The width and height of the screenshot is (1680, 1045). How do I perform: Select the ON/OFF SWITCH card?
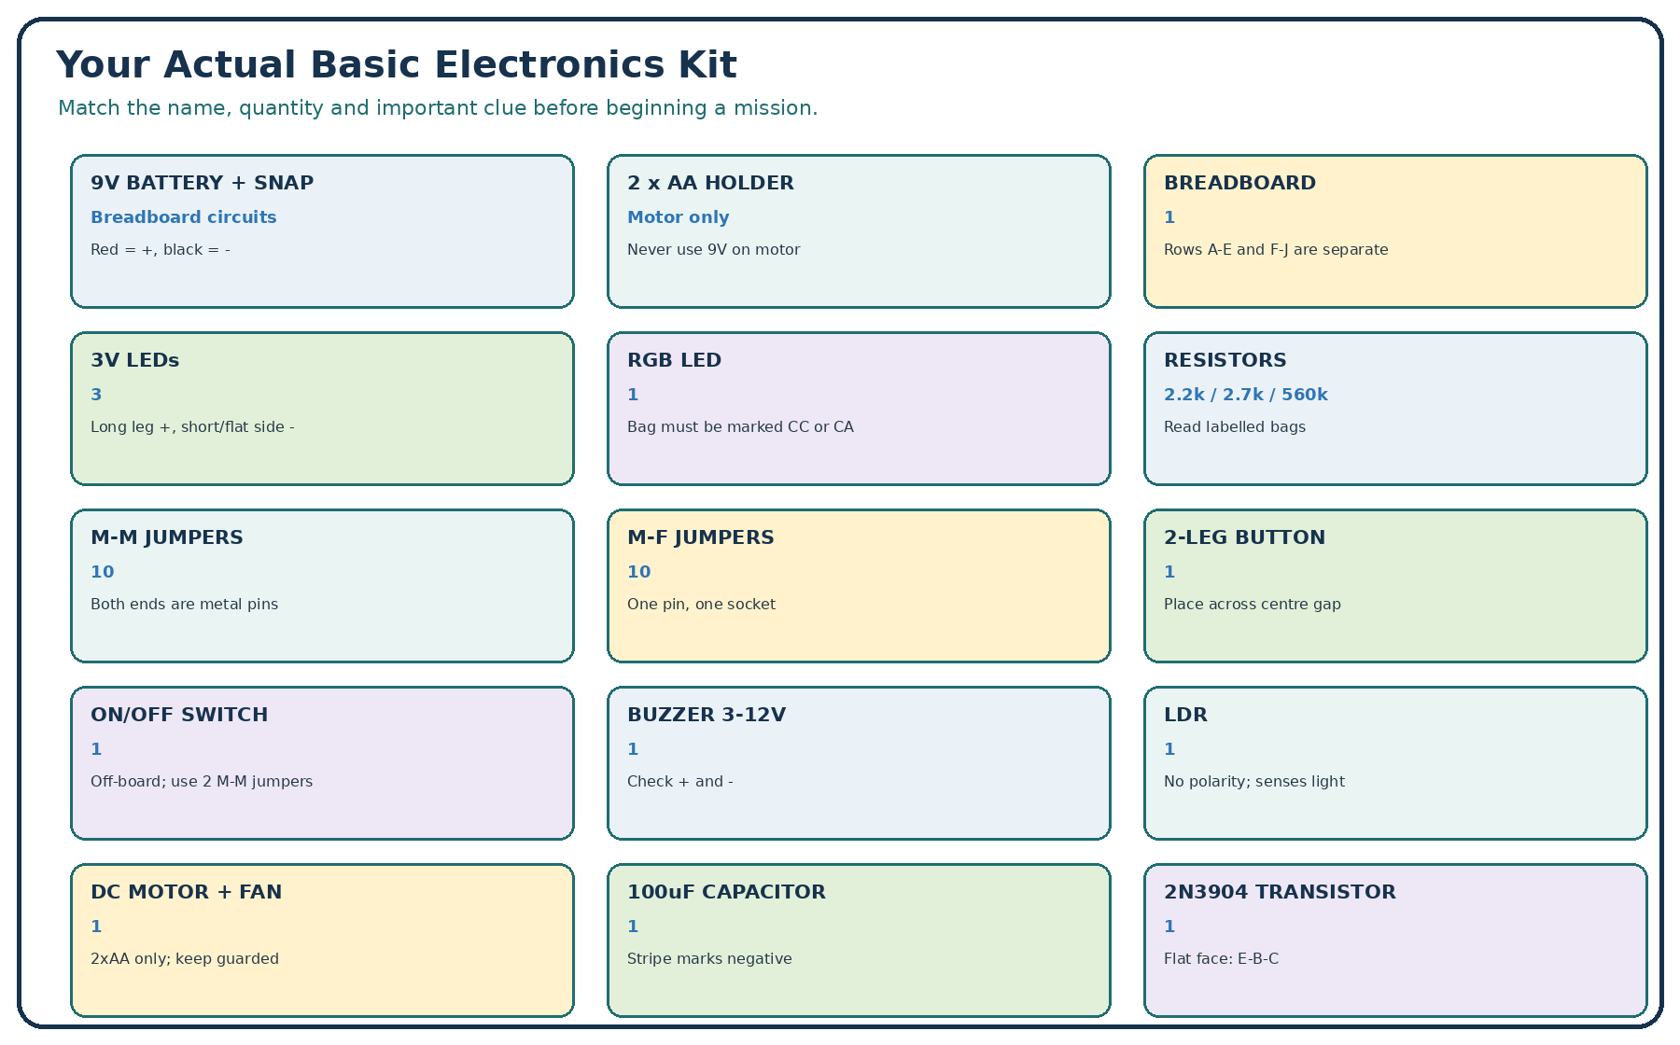click(322, 763)
